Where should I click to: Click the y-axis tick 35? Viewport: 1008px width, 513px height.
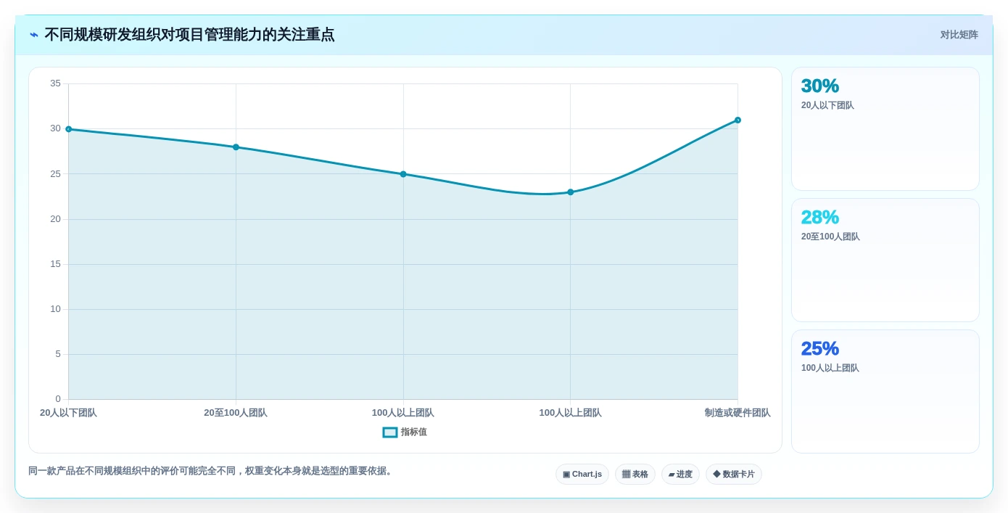(x=56, y=83)
